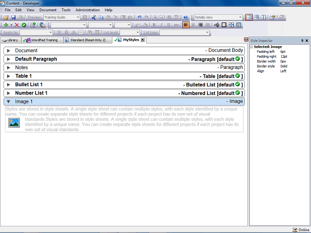Open the File menu
Viewport: 311px width, 233px height.
(x=8, y=10)
